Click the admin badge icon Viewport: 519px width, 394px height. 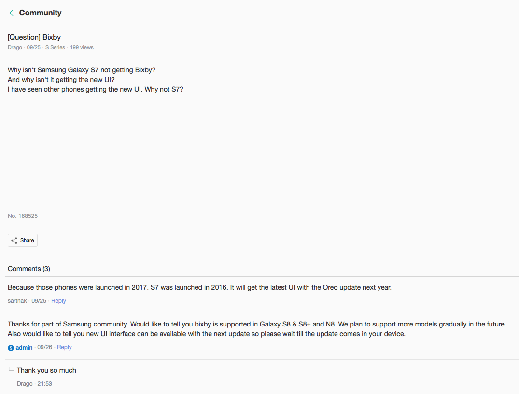click(11, 348)
